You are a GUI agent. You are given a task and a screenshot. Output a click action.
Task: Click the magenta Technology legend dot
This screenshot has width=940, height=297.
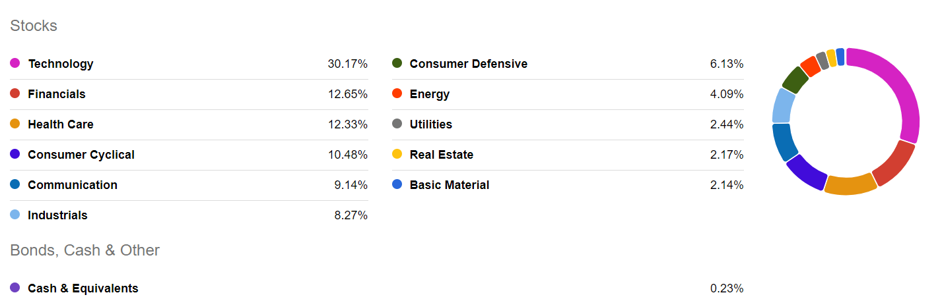15,63
